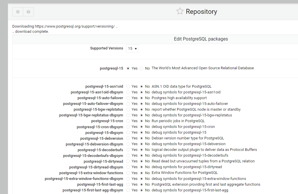
Task: Disable postgresql-15-asn1oid-dbgsym package
Action: coord(142,92)
